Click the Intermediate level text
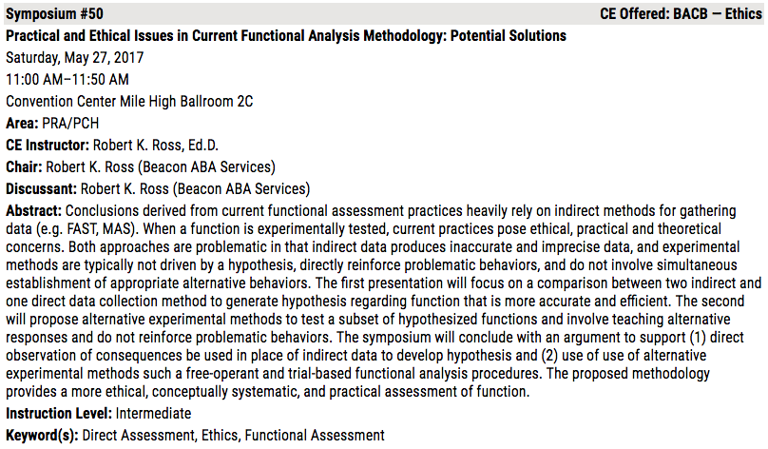This screenshot has width=768, height=449. (153, 413)
